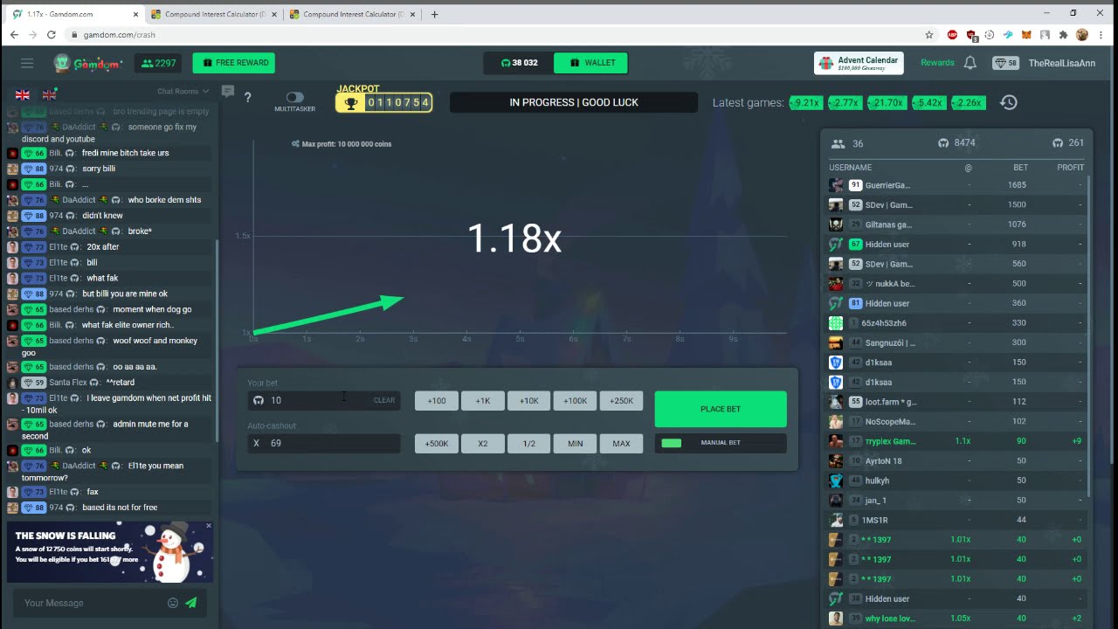
Task: Open the hamburger sidebar menu
Action: coord(27,63)
